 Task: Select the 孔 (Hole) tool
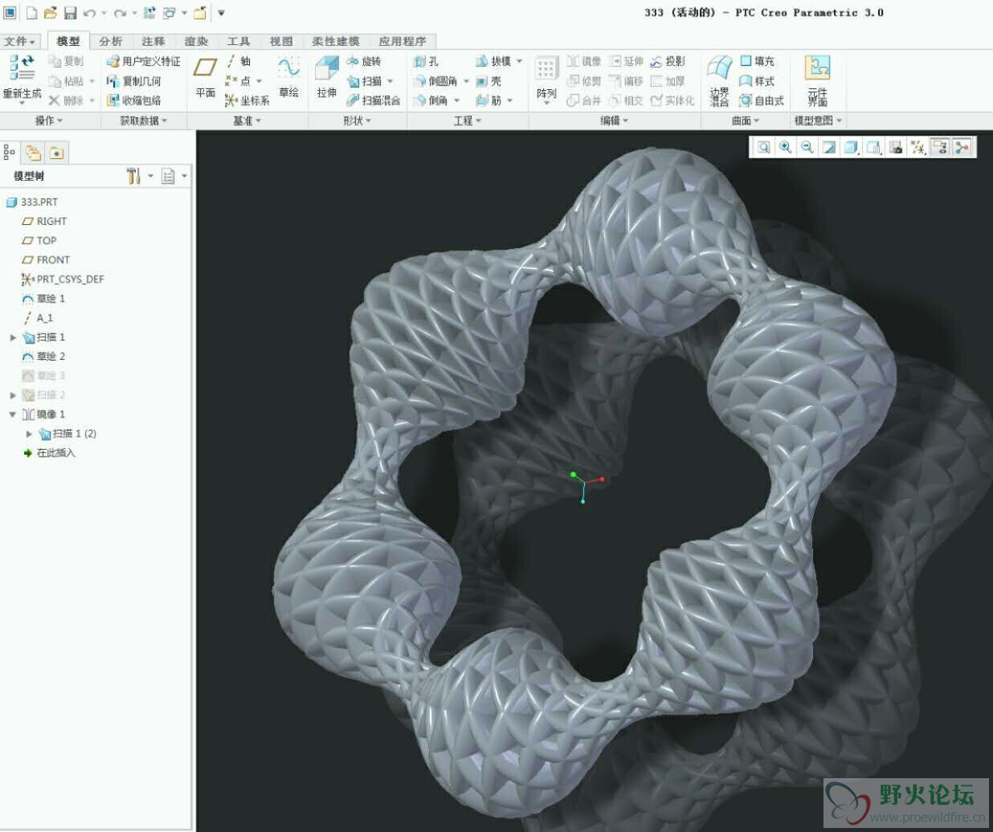click(426, 61)
